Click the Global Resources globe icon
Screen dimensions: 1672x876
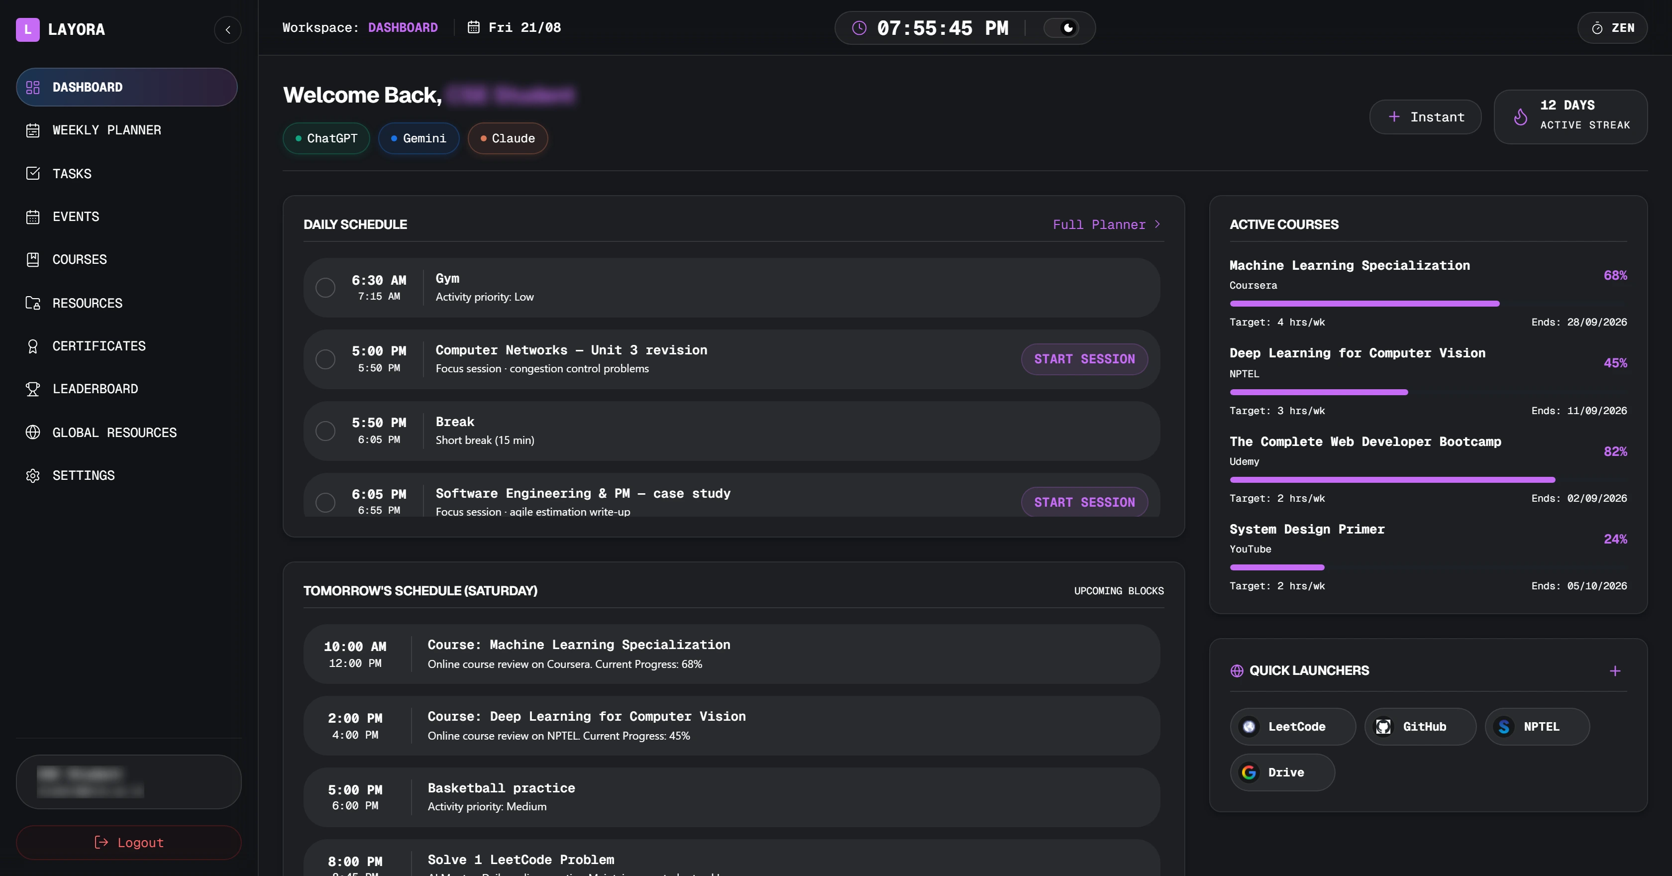coord(32,433)
